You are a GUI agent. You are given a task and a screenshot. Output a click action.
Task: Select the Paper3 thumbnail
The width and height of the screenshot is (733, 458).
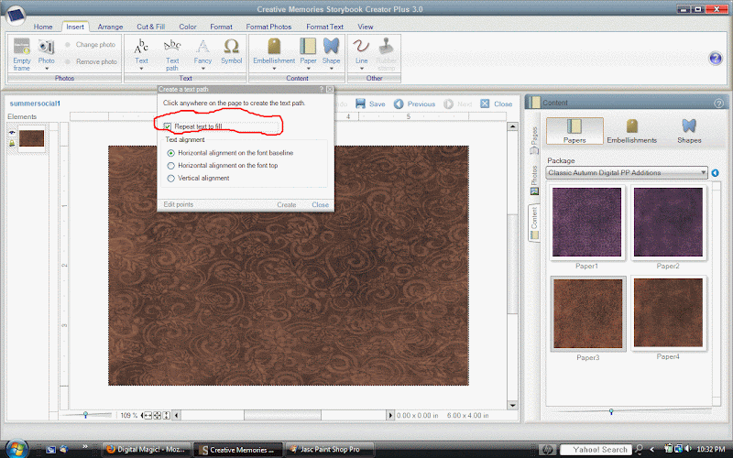(587, 314)
